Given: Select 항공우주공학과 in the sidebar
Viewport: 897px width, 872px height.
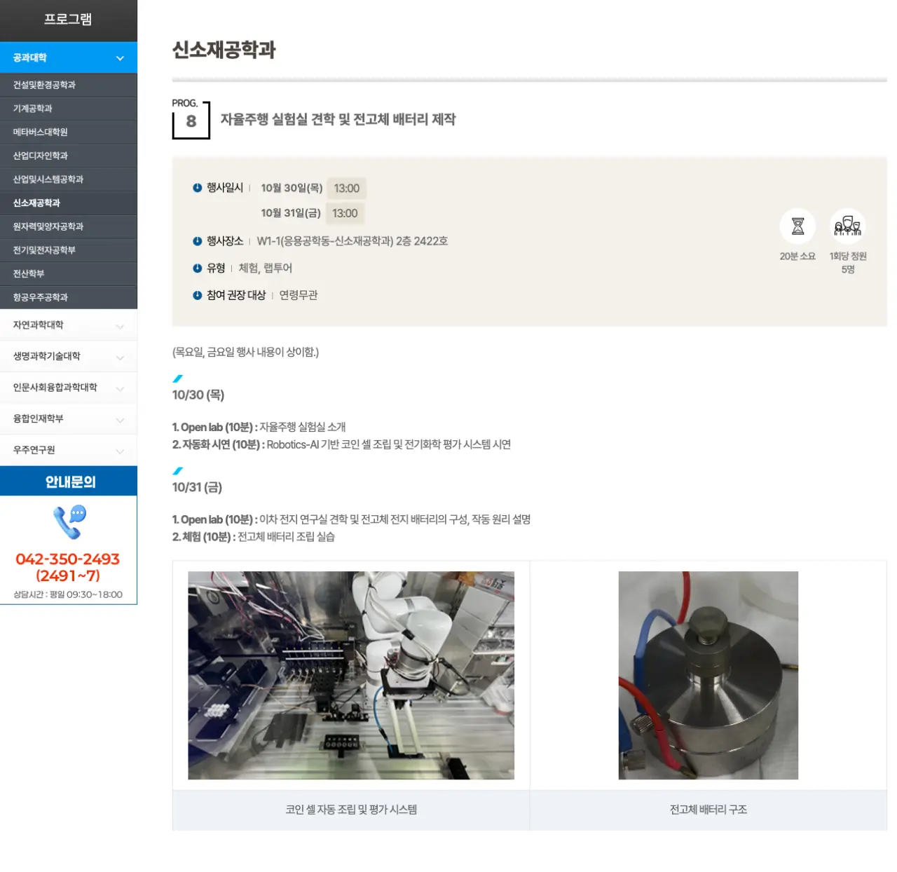Looking at the screenshot, I should [41, 297].
